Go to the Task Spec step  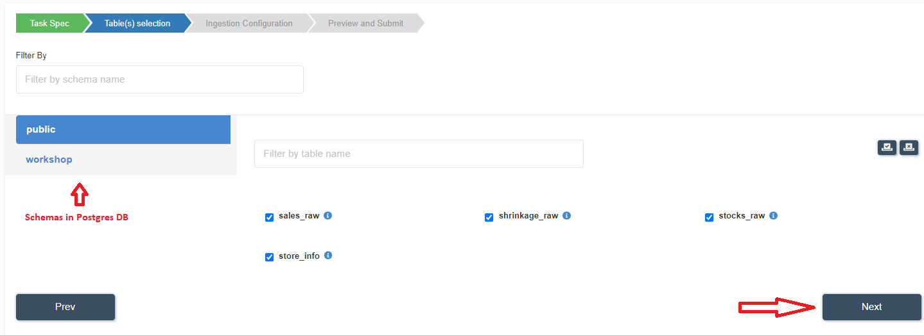tap(50, 24)
